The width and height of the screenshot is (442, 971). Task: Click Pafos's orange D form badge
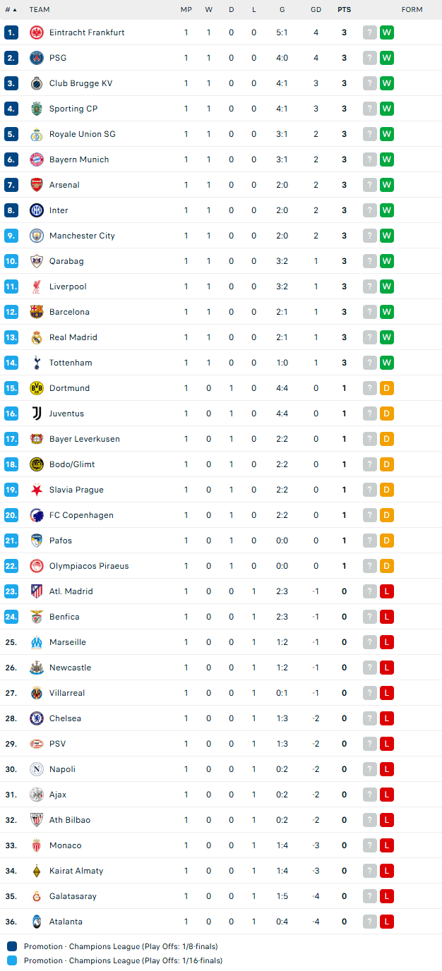click(387, 541)
